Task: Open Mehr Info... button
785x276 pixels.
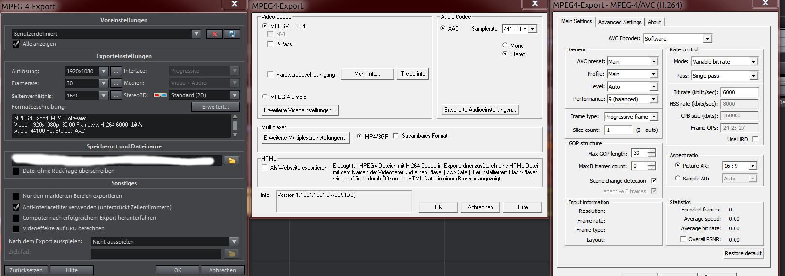Action: click(x=367, y=74)
